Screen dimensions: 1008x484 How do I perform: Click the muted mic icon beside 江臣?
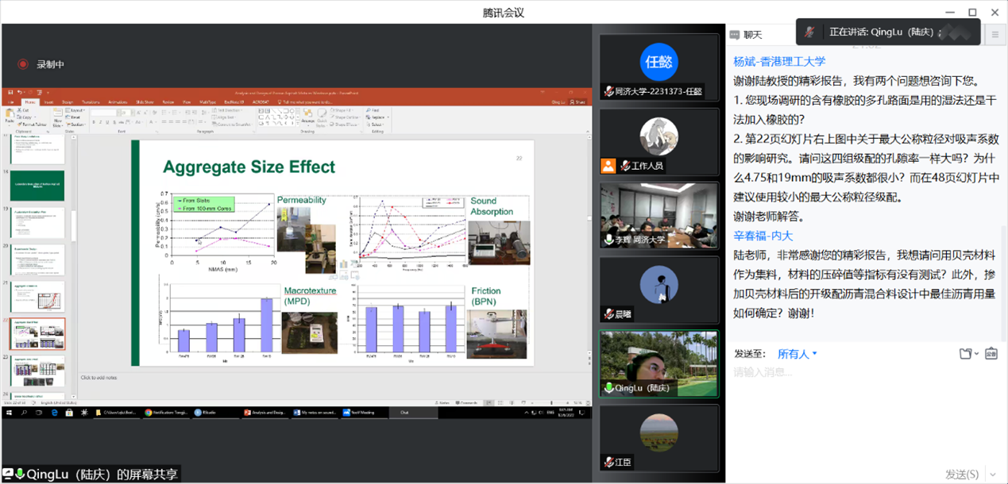coord(608,462)
